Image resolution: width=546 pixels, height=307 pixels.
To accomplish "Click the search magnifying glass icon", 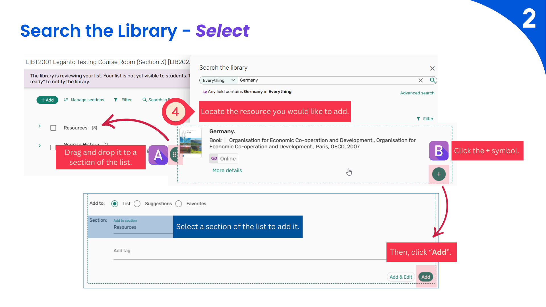I will [433, 80].
